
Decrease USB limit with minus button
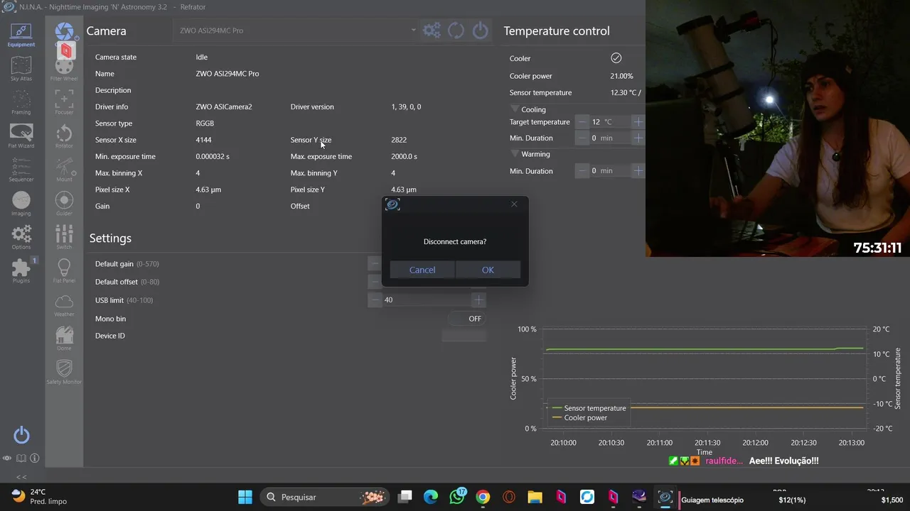coord(375,300)
